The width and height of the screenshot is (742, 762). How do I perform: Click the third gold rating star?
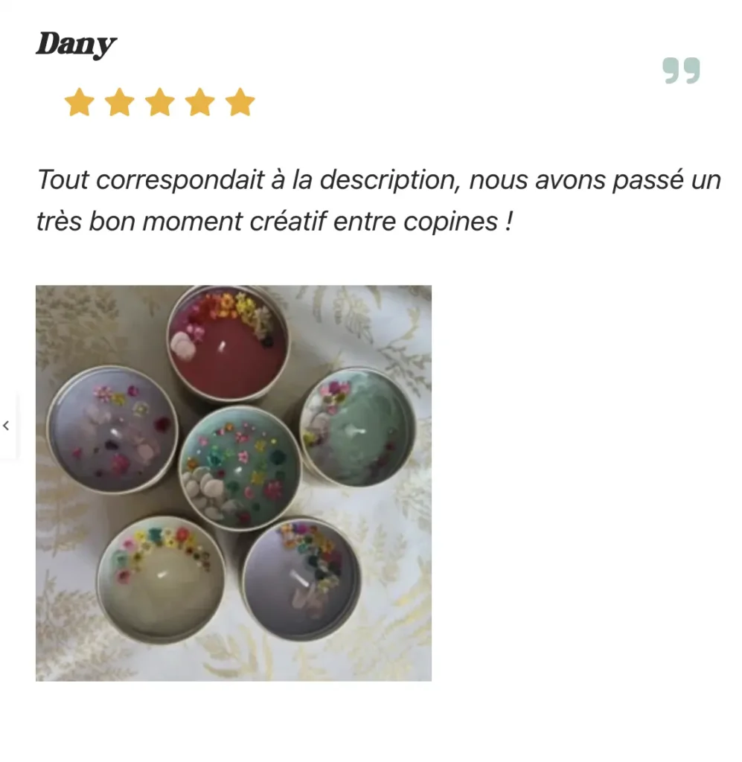pyautogui.click(x=160, y=102)
